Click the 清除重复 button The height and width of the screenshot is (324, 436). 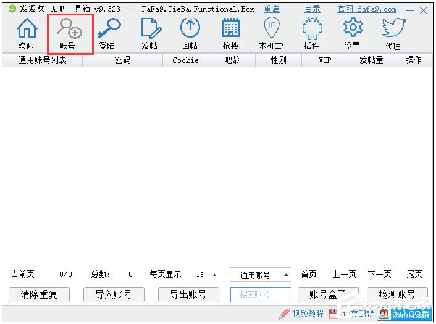(39, 294)
